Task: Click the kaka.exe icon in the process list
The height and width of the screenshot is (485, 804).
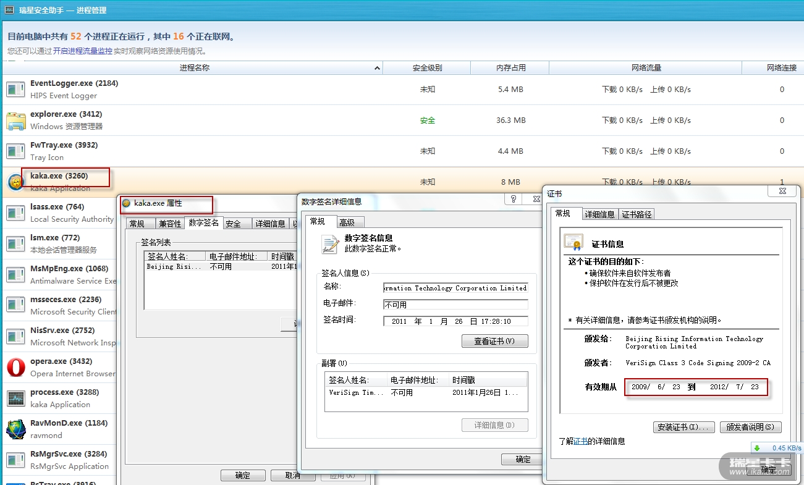Action: pos(15,182)
